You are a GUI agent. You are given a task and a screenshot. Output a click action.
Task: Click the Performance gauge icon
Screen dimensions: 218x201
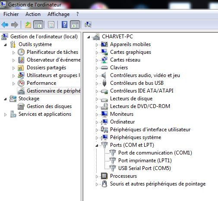pyautogui.click(x=21, y=83)
